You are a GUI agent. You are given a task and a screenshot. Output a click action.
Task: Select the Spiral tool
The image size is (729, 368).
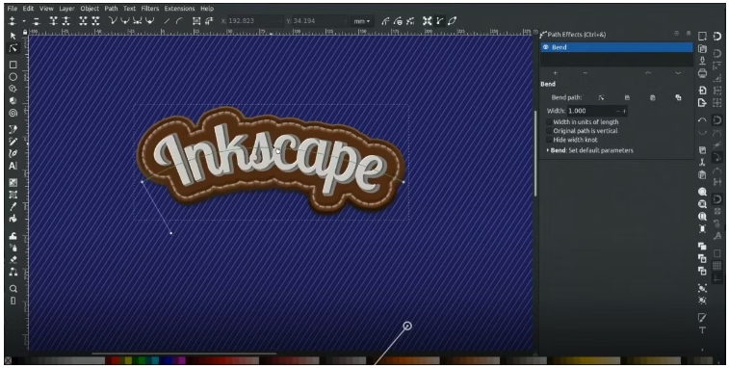(x=13, y=113)
